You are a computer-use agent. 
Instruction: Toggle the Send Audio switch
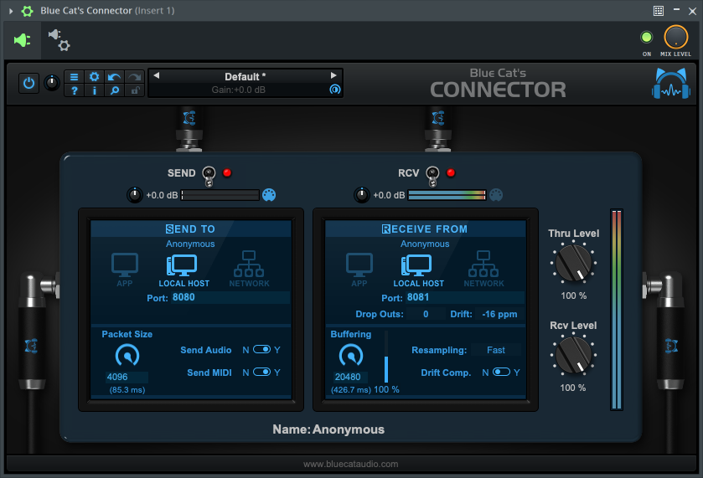261,349
